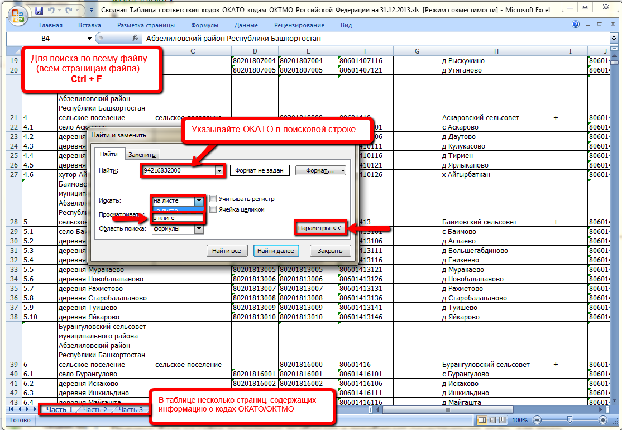Enable the Учитывать регистр checkbox
The image size is (622, 430).
(x=213, y=199)
